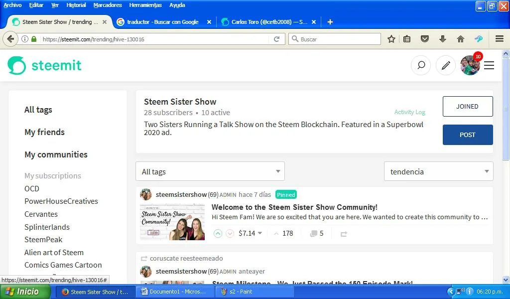Screen dimensions: 510x299
Task: Click the Buscar search box
Action: tap(335, 39)
